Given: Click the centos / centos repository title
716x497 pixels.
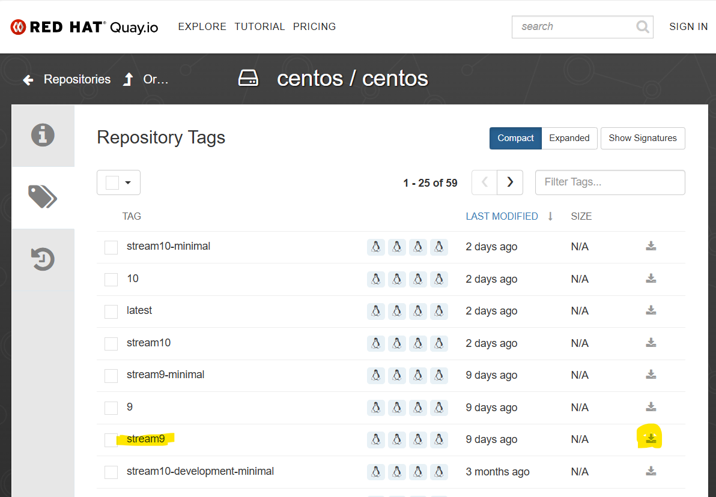Looking at the screenshot, I should pyautogui.click(x=353, y=79).
